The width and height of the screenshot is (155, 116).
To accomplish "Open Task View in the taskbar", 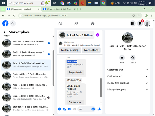I will point(55,3).
